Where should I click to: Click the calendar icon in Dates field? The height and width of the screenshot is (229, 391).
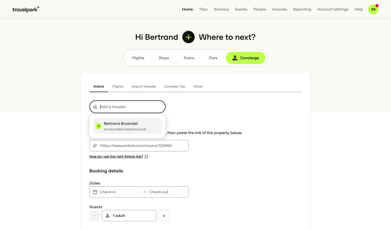pos(95,192)
